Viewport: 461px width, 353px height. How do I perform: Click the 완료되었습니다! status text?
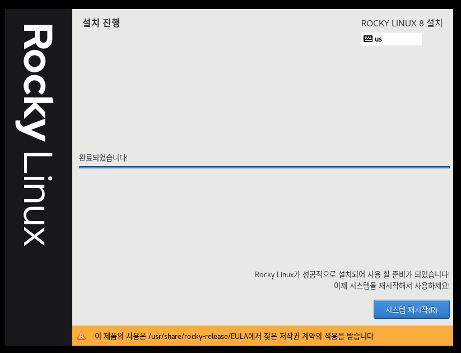103,158
